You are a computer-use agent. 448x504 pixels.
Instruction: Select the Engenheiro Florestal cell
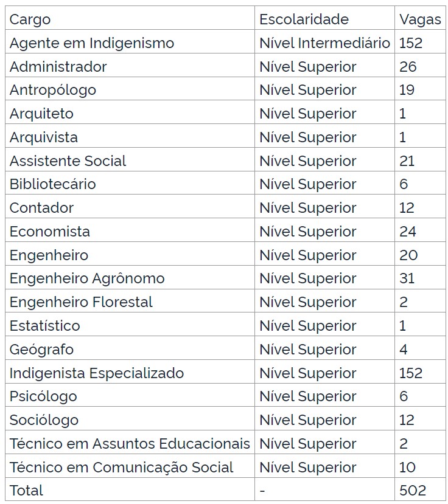[x=81, y=302]
